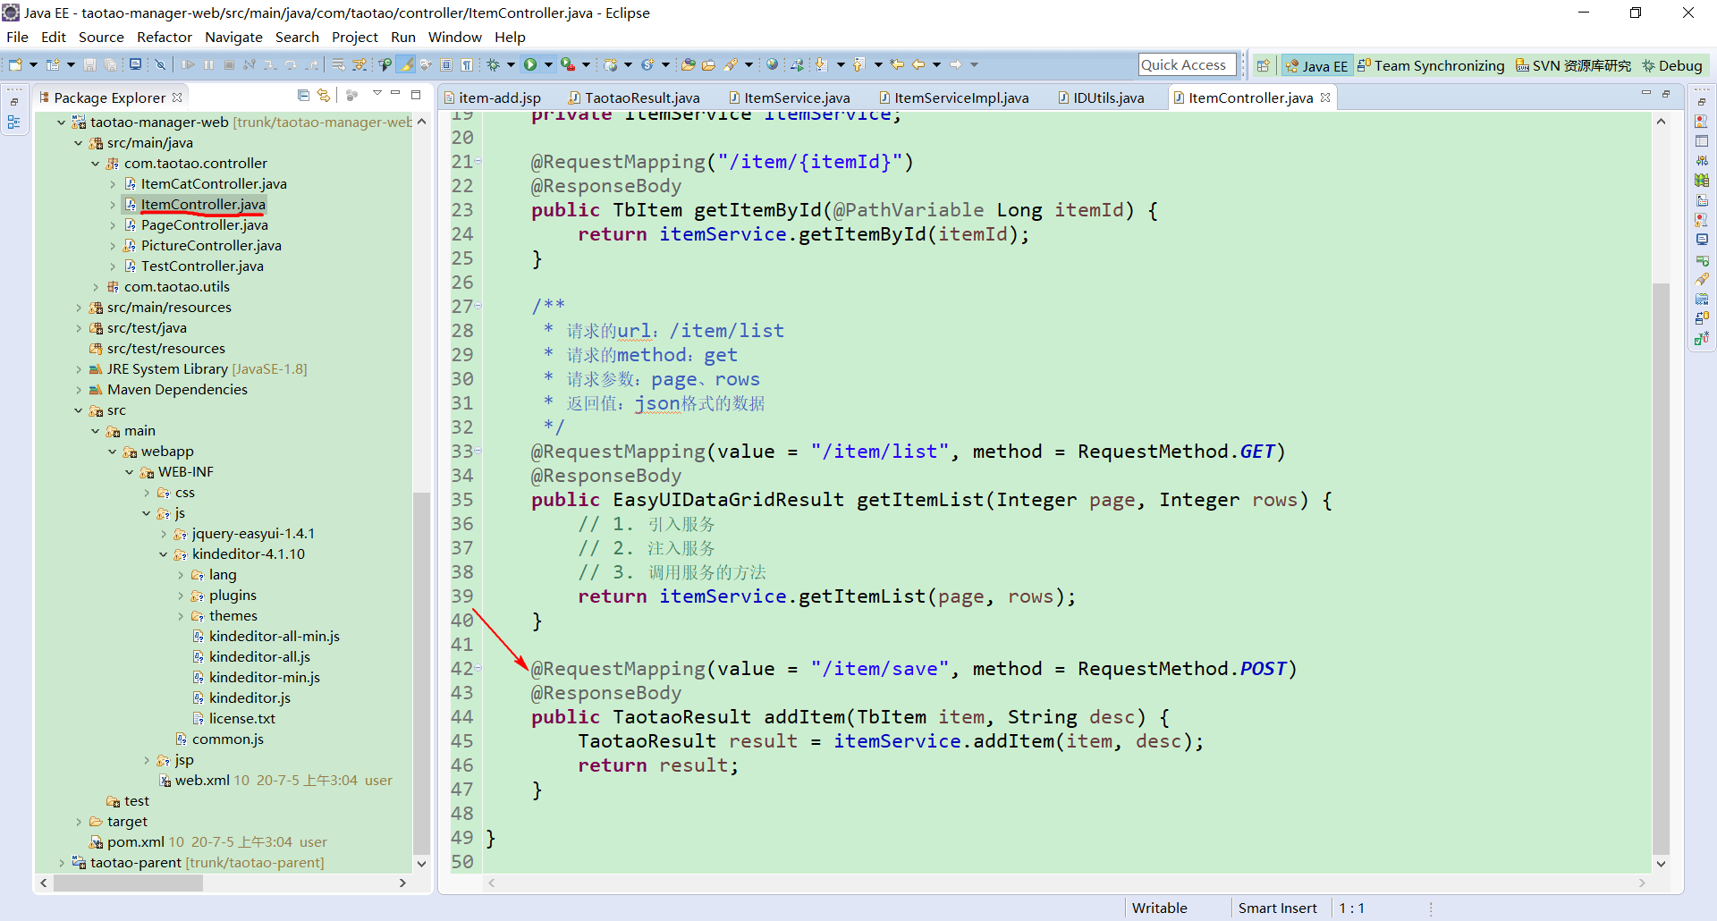Open the console monitor toolbar icon
1717x921 pixels.
(135, 64)
